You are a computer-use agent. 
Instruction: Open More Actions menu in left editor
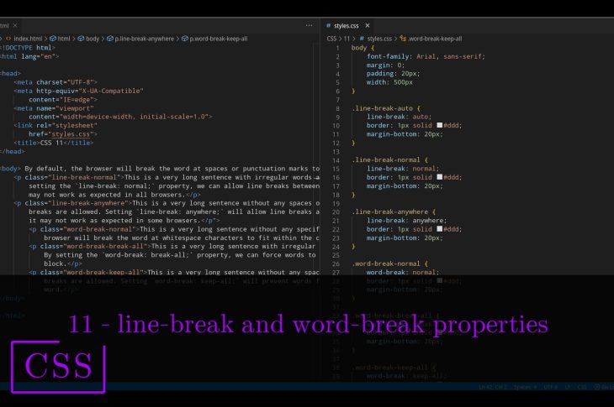(310, 26)
